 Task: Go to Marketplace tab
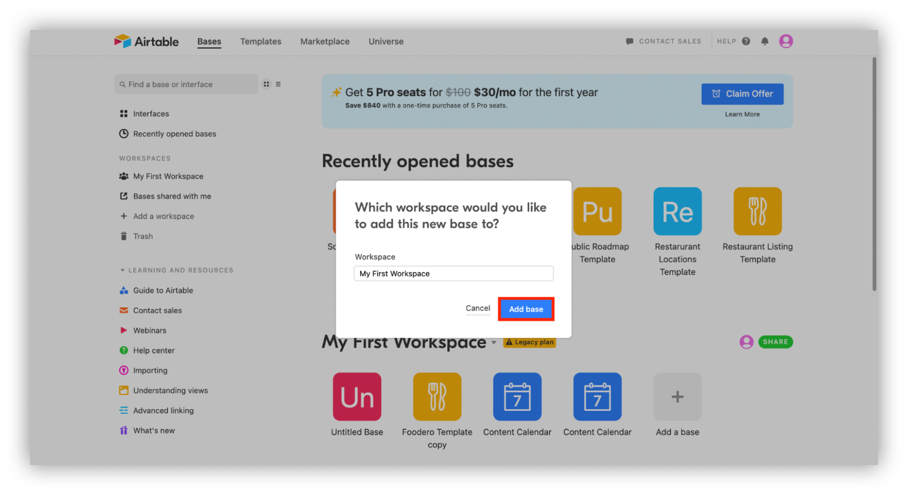325,41
